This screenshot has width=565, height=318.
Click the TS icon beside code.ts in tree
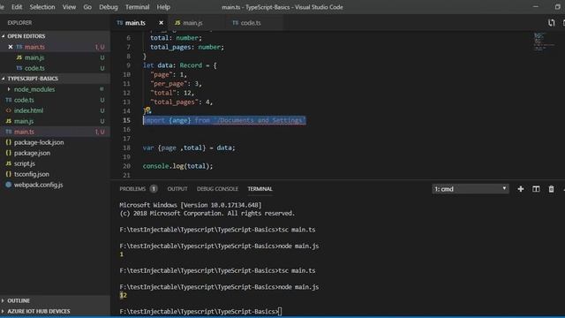pyautogui.click(x=9, y=100)
